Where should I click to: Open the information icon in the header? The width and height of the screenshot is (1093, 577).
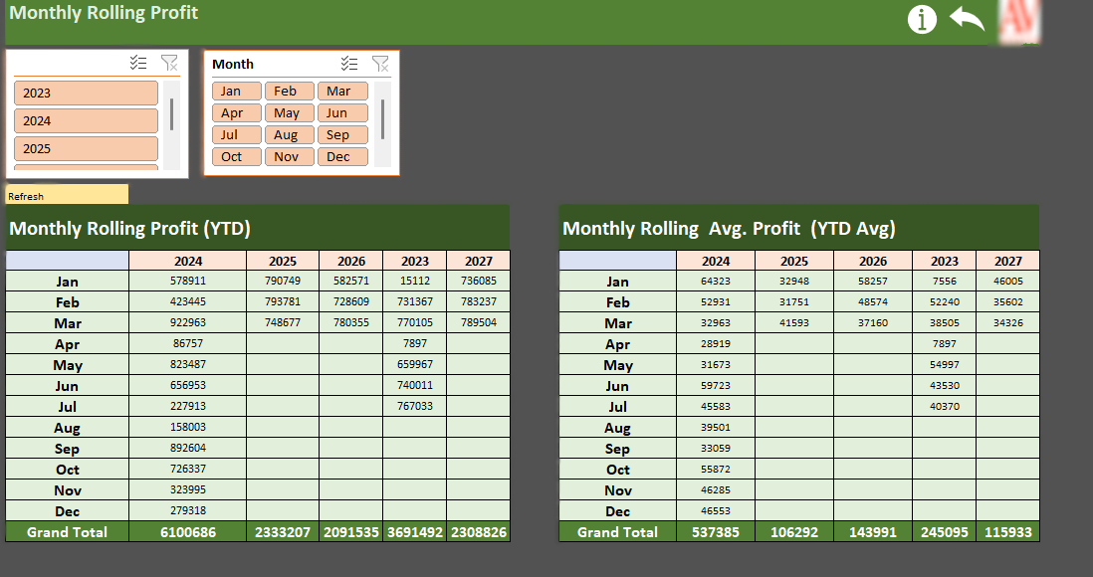pyautogui.click(x=922, y=19)
